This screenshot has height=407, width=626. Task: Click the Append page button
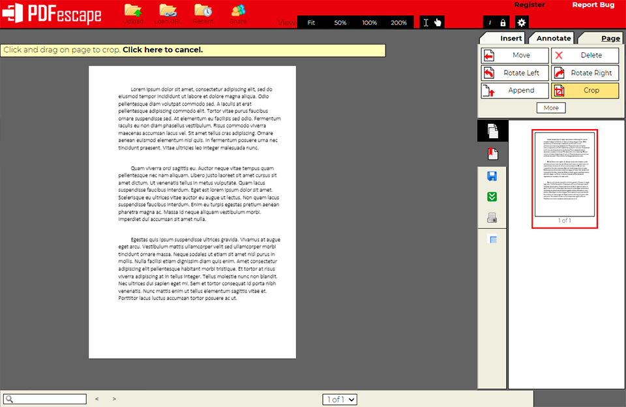click(x=515, y=91)
